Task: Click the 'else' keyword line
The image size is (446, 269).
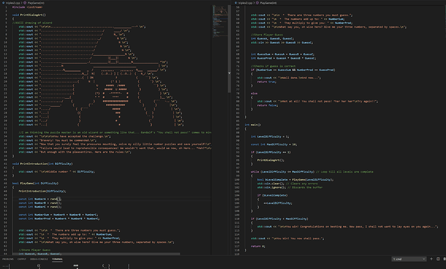Action: click(254, 93)
